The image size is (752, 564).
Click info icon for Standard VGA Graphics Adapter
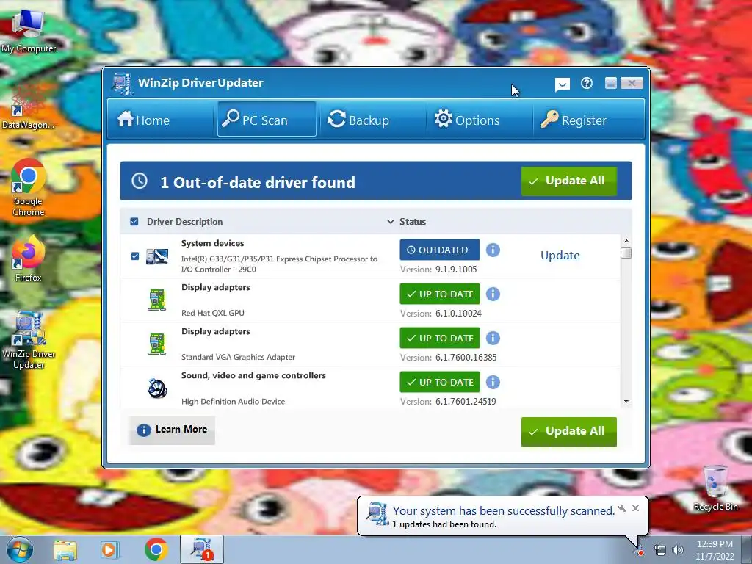coord(493,338)
